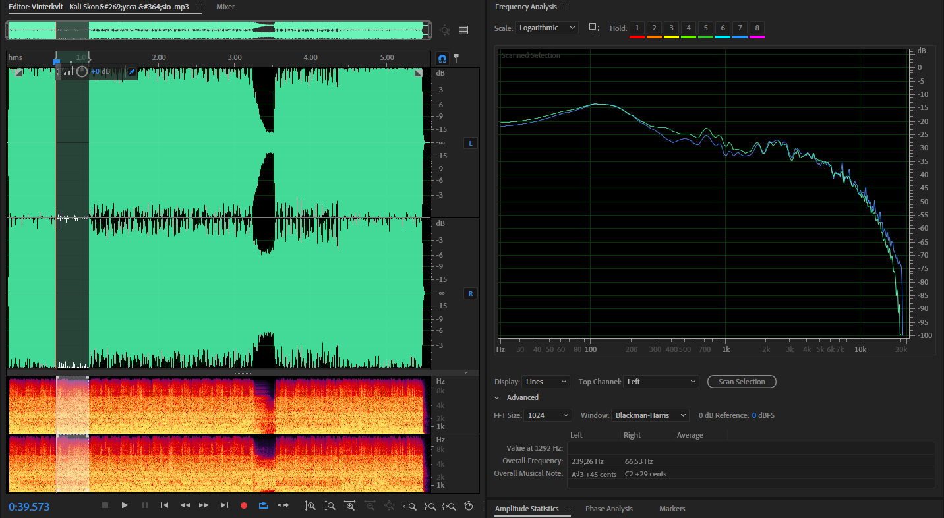Switch to the Mixer tab

pos(225,7)
